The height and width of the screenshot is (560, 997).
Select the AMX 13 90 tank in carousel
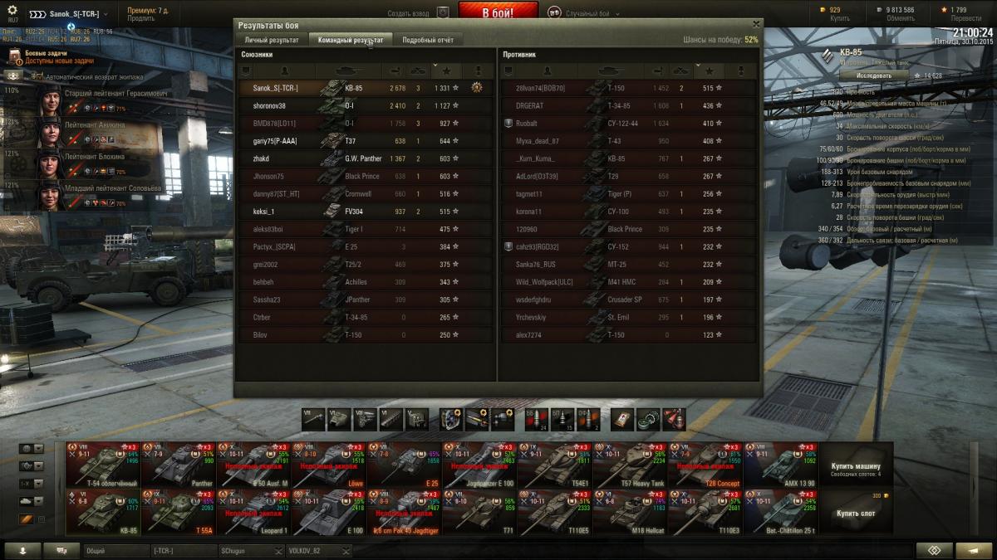coord(781,465)
